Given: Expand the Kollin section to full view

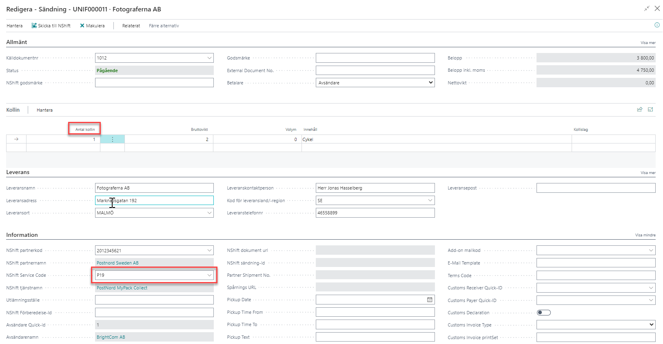Looking at the screenshot, I should (x=650, y=110).
